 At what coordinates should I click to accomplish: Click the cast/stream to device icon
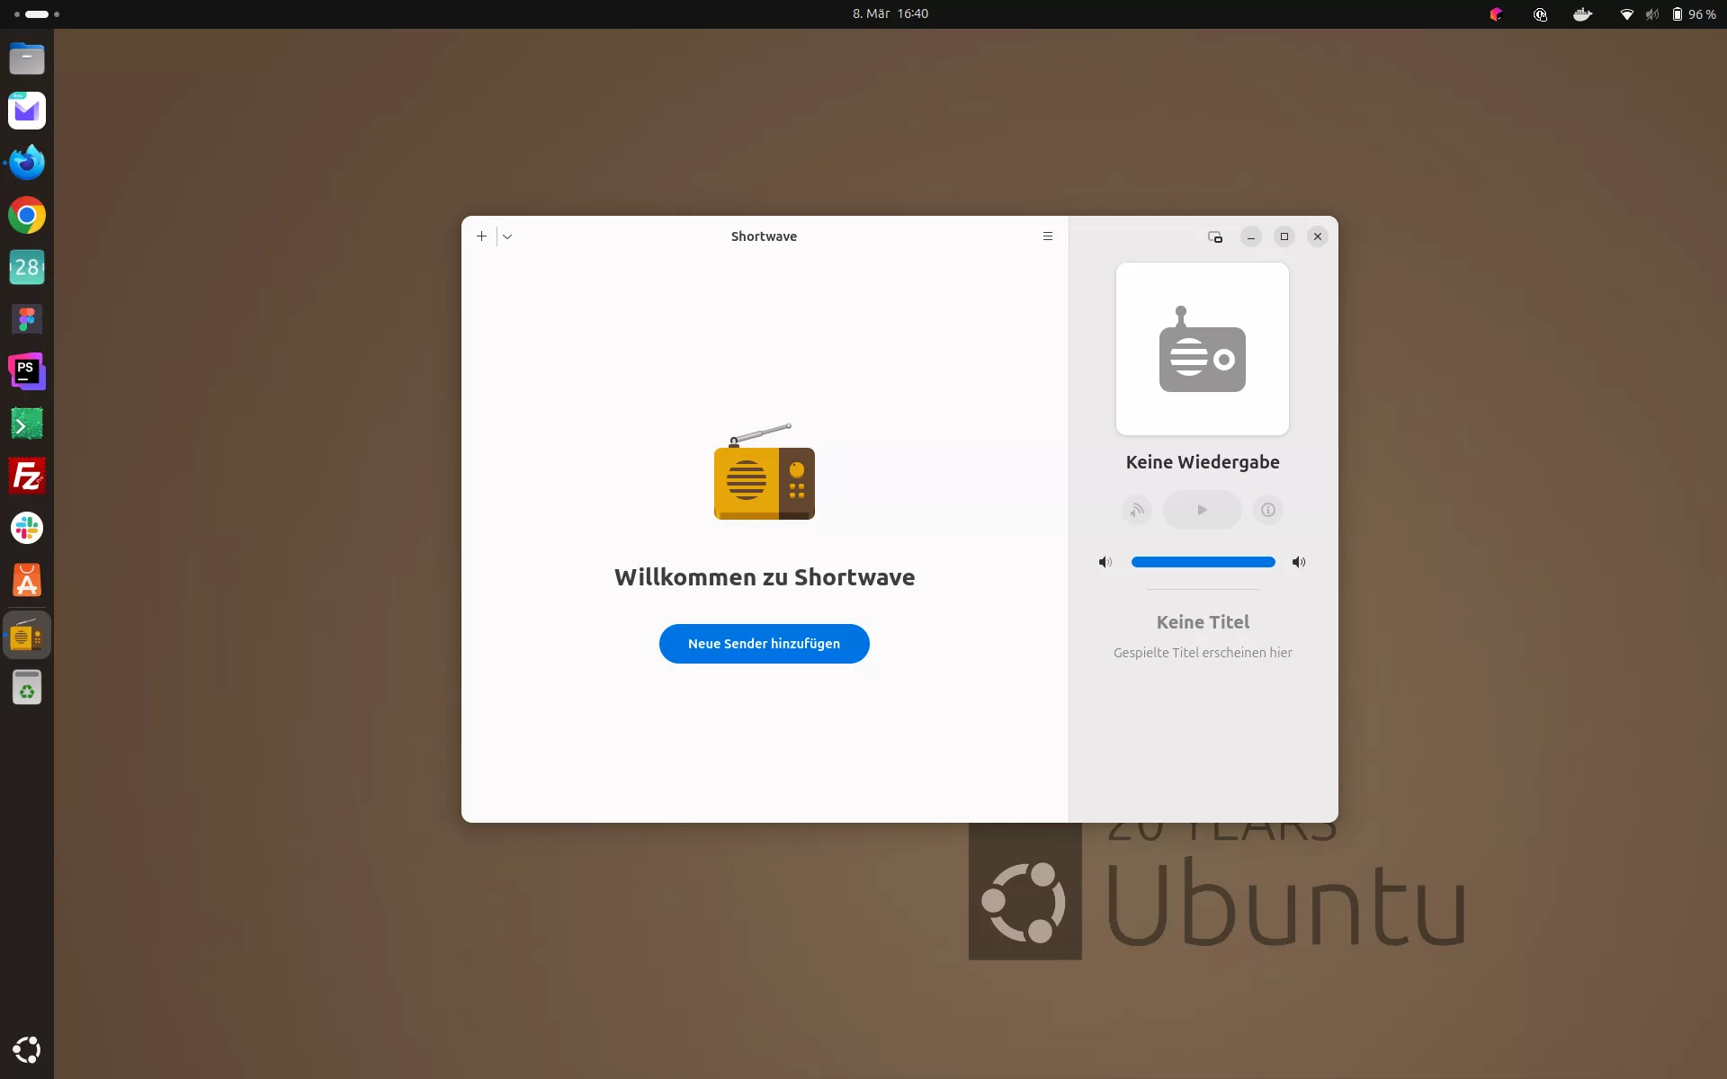pyautogui.click(x=1137, y=510)
